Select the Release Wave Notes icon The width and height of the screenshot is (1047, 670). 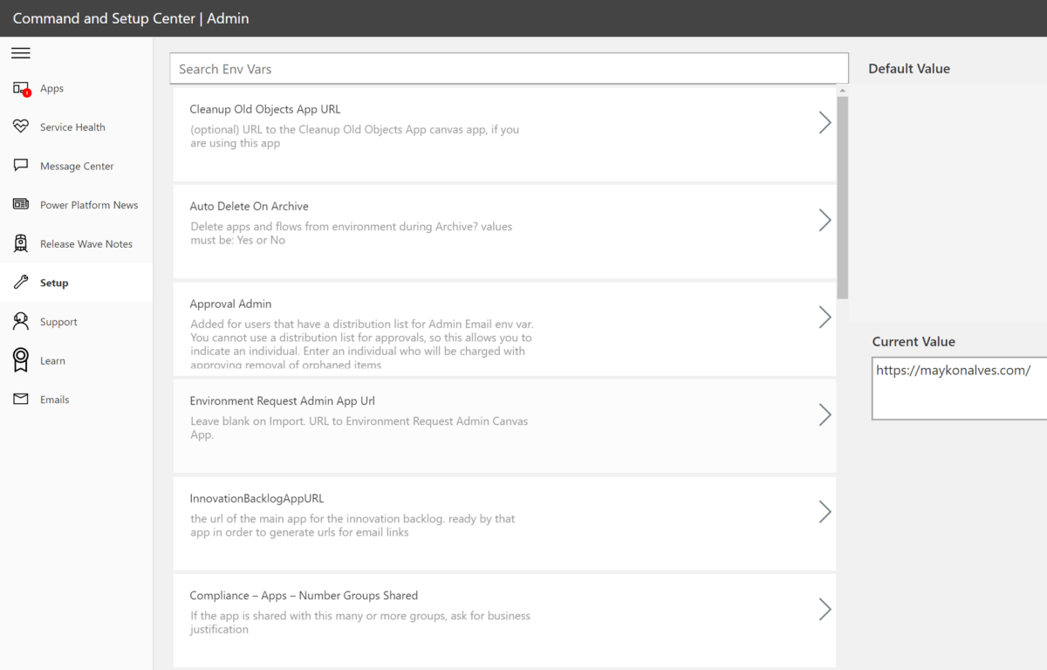(20, 243)
